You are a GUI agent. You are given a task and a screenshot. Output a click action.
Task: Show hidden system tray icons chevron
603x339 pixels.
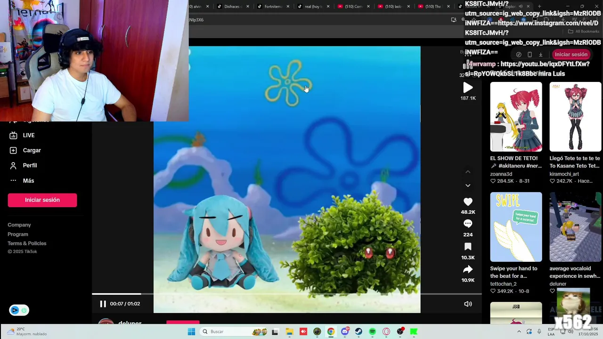[x=519, y=331]
